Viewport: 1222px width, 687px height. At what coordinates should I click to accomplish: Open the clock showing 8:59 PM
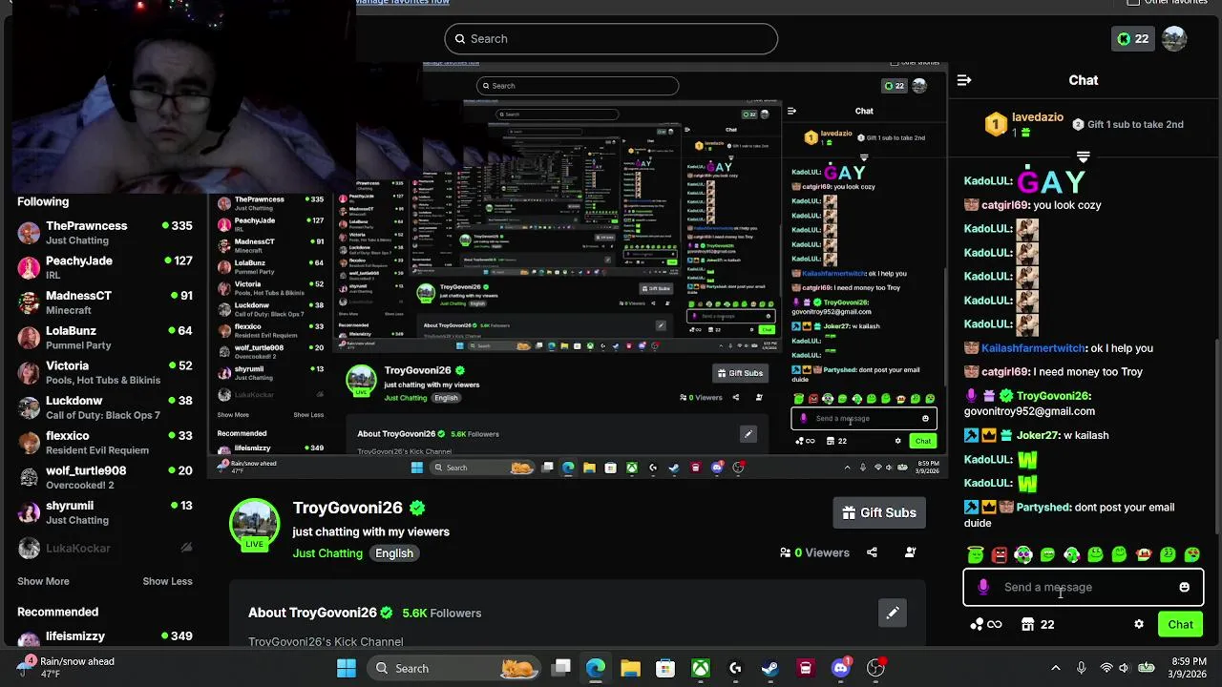point(1187,668)
